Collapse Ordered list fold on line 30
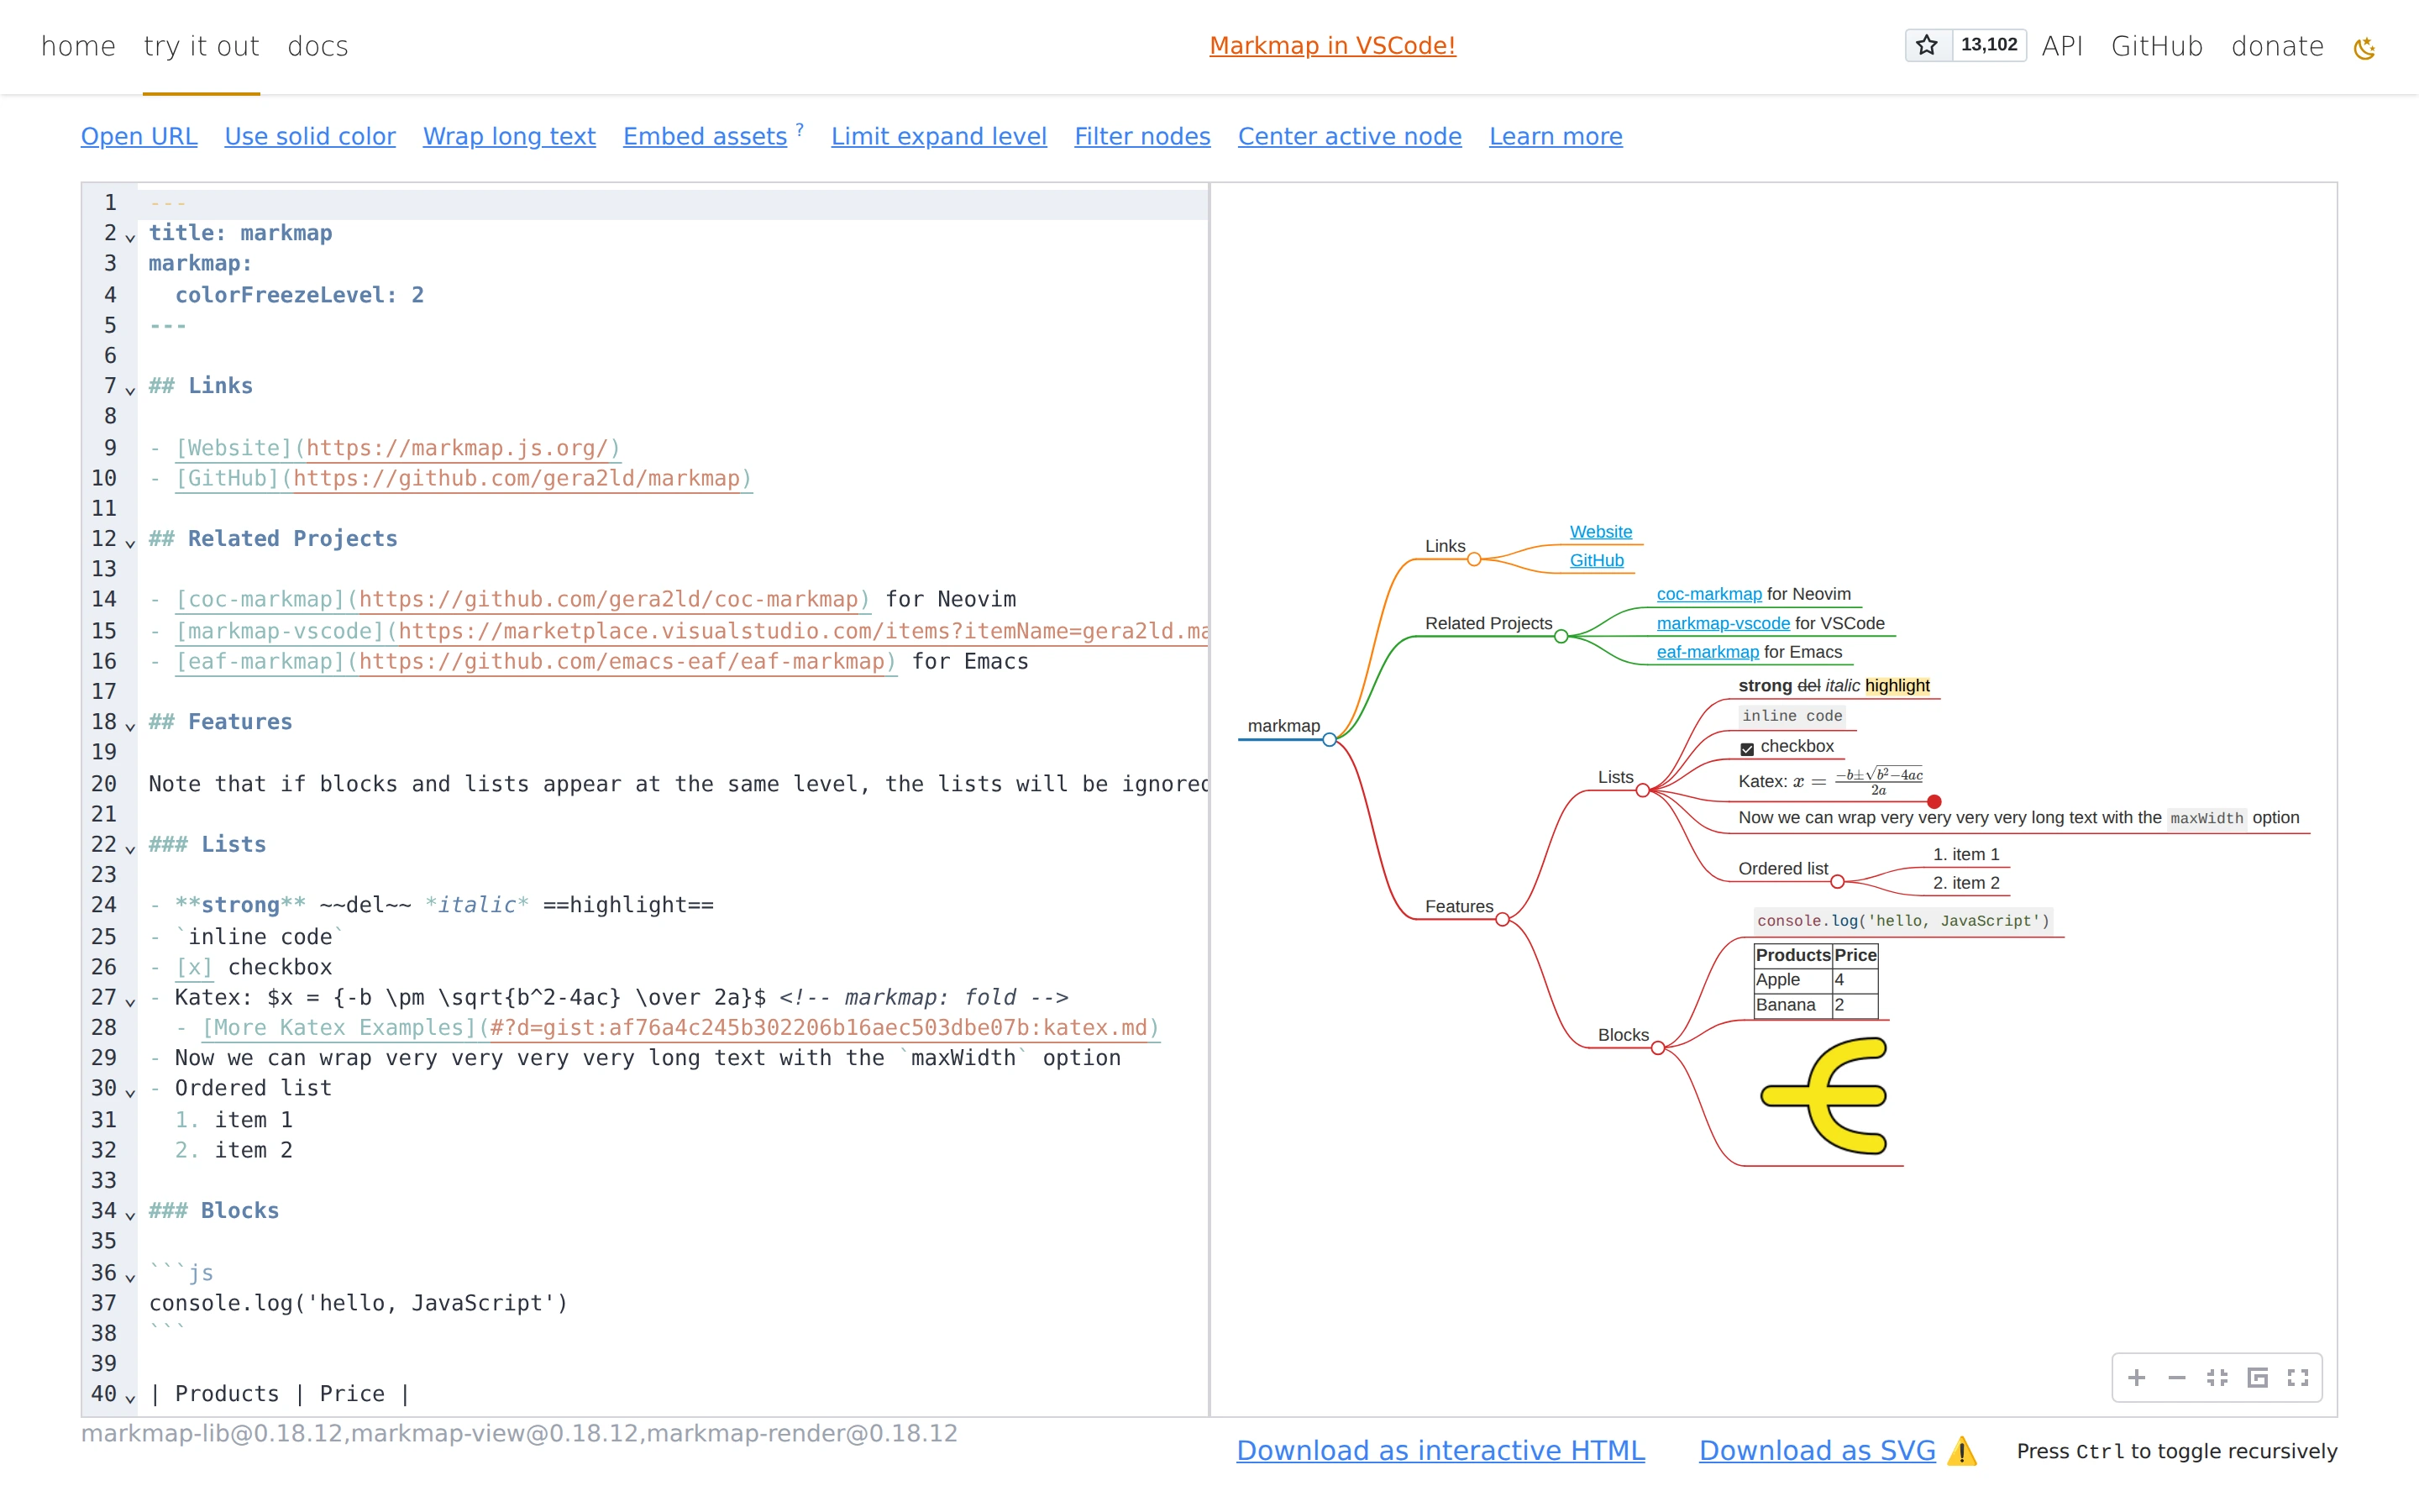2419x1512 pixels. (x=130, y=1092)
